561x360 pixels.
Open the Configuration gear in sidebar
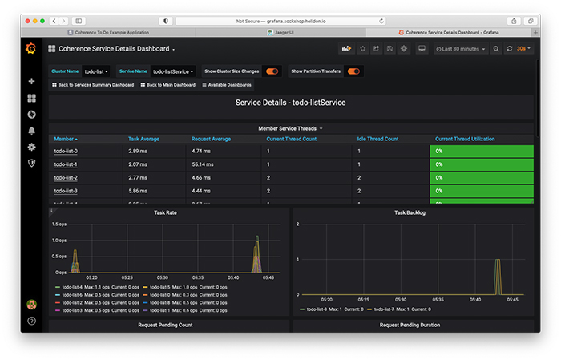click(31, 147)
